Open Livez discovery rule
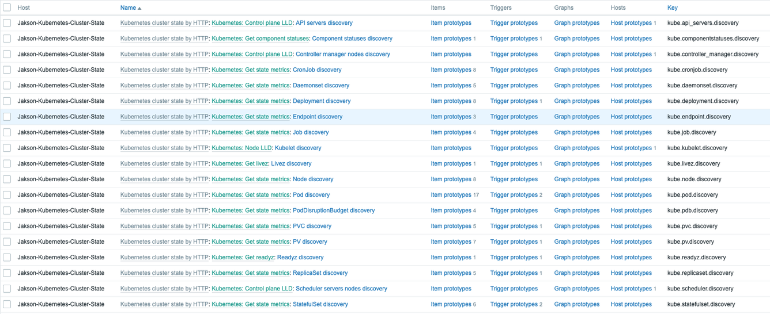 291,163
